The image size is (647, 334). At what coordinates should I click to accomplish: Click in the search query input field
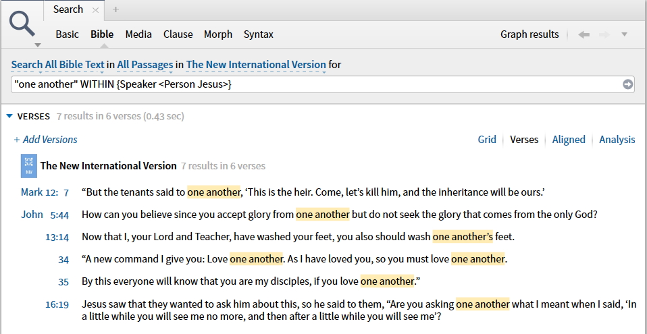coord(315,84)
